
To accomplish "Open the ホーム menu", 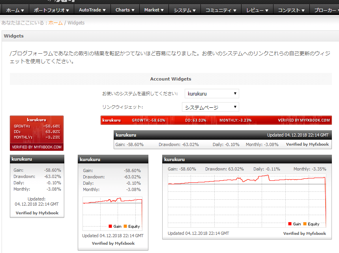I will tap(15, 10).
